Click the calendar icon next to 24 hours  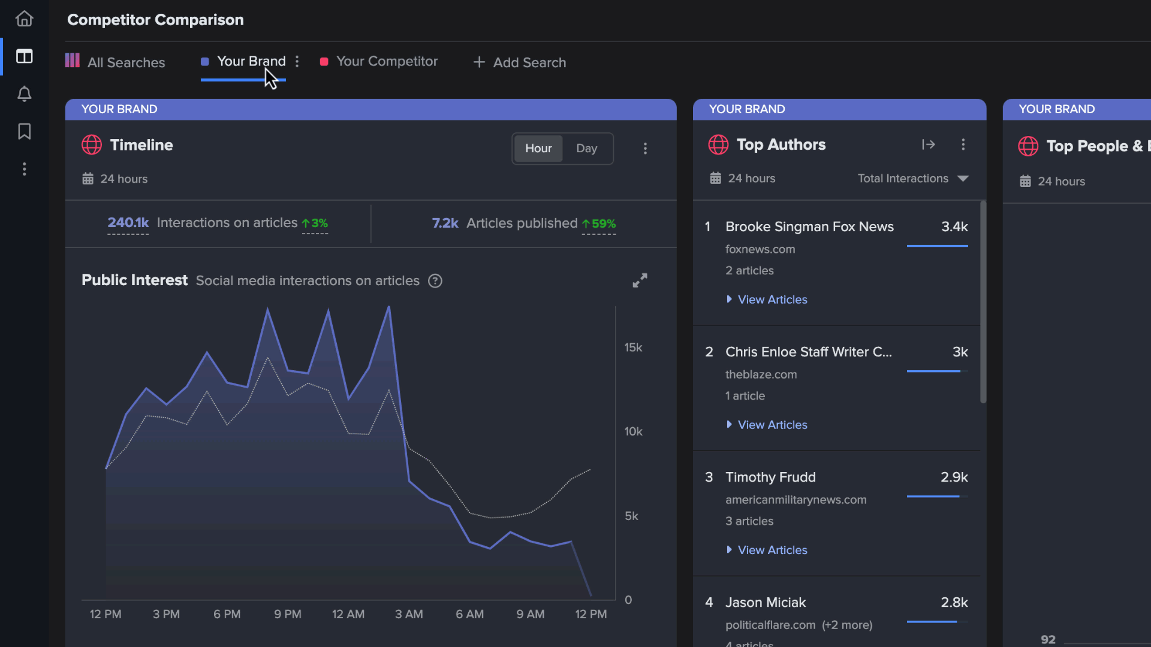click(x=88, y=179)
